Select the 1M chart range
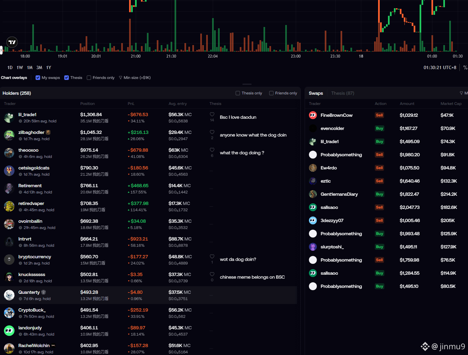The image size is (468, 355). click(30, 67)
